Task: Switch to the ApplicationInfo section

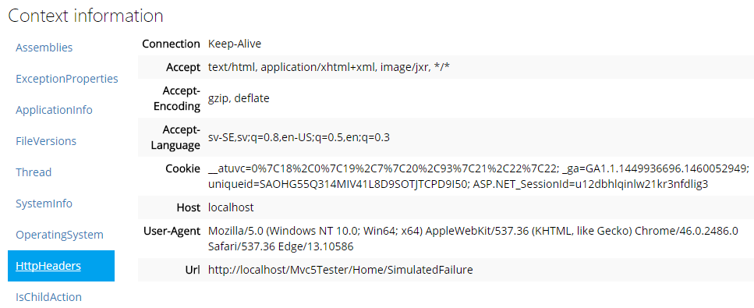Action: 54,110
